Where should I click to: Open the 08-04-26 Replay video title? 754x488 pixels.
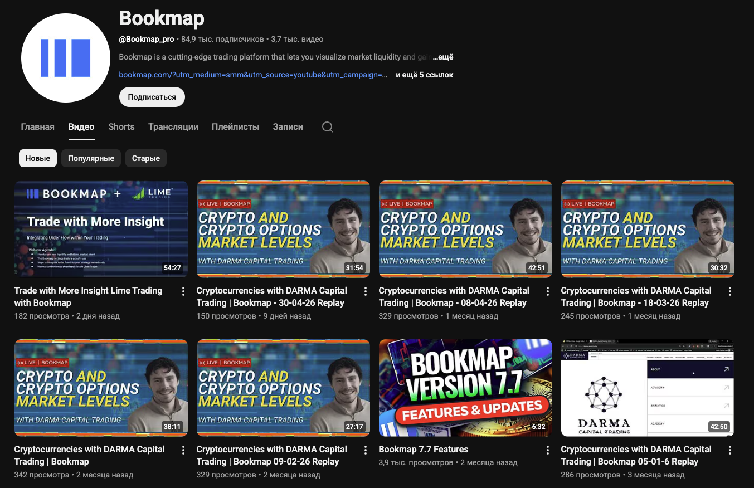coord(454,296)
